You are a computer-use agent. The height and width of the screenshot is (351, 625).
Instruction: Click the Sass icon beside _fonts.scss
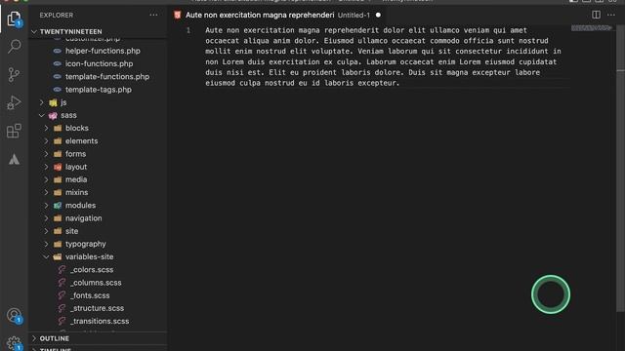pyautogui.click(x=62, y=295)
